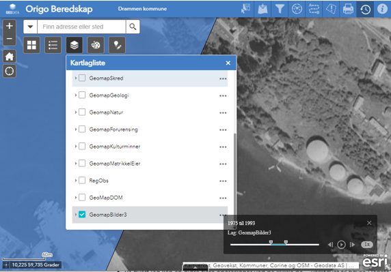The image size is (391, 272).
Task: Expand the RegObs layer tree
Action: [x=76, y=180]
